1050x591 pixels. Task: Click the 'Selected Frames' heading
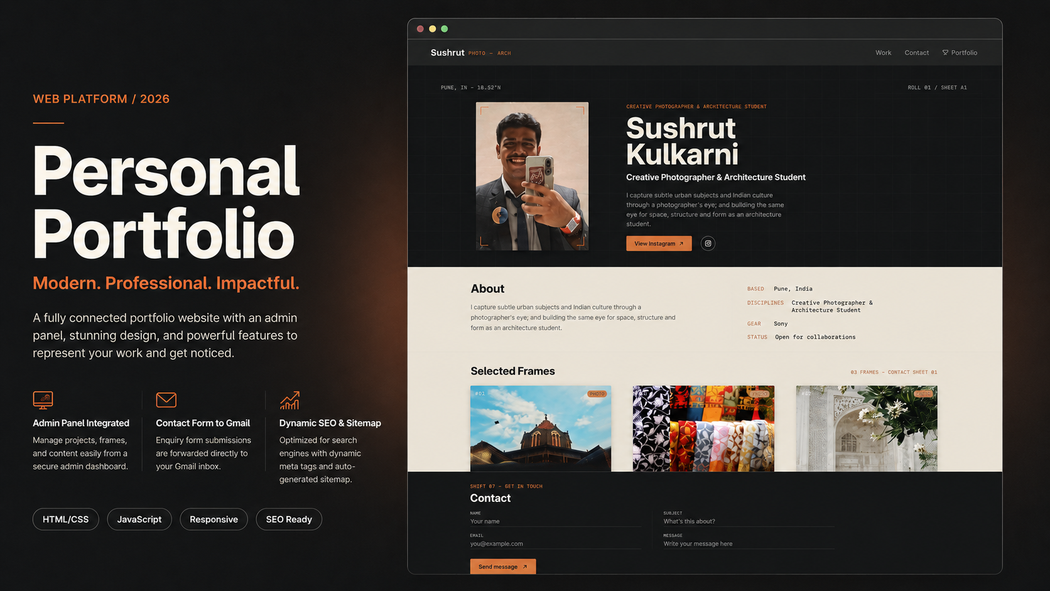tap(512, 371)
